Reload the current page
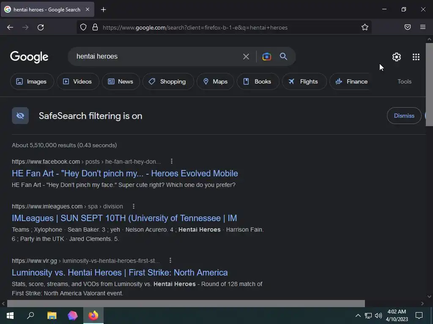This screenshot has height=324, width=433. tap(41, 27)
